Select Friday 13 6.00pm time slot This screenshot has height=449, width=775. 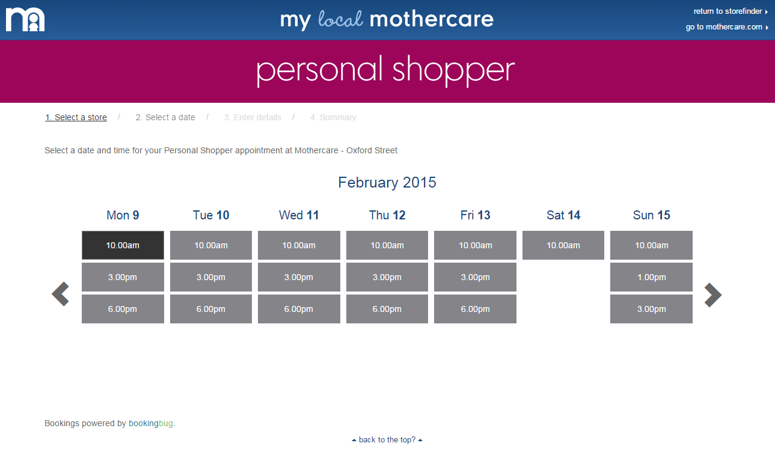coord(475,309)
